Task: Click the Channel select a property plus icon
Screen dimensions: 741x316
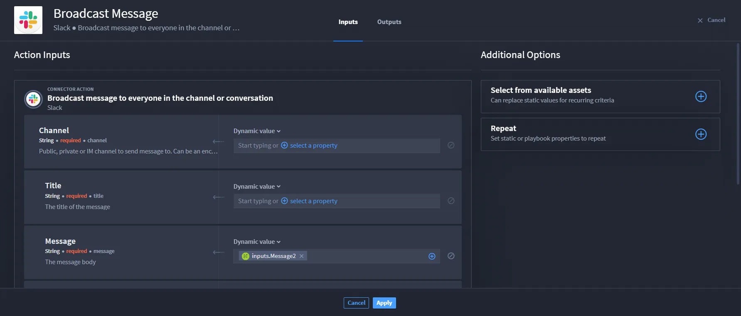Action: click(x=284, y=145)
